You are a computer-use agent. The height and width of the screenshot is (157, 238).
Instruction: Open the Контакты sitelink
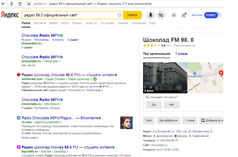[x=58, y=40]
